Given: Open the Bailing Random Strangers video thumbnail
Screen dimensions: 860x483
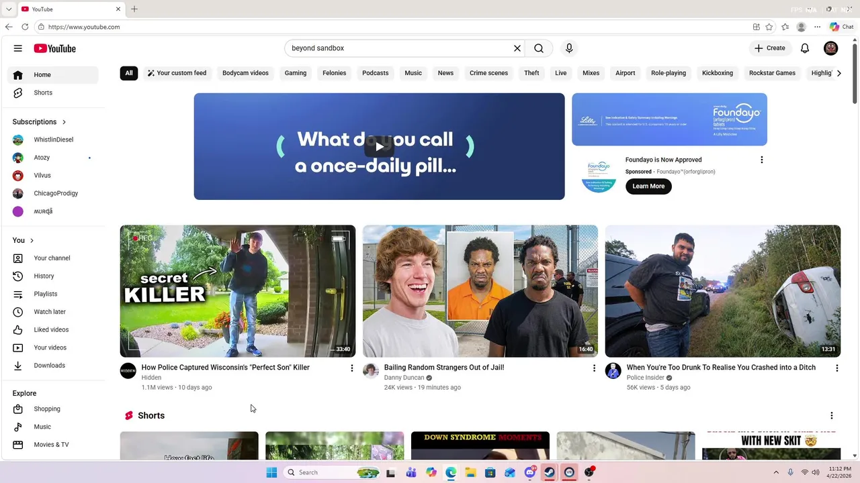Looking at the screenshot, I should (x=480, y=291).
